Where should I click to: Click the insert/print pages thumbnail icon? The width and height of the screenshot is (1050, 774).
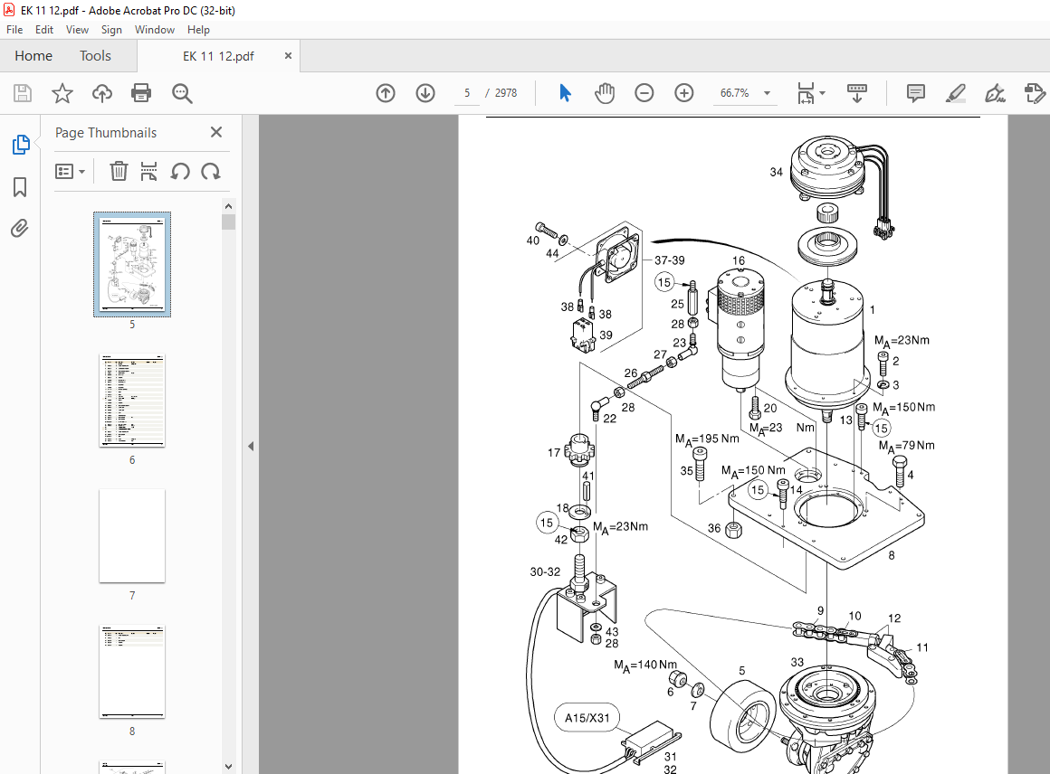pyautogui.click(x=148, y=171)
